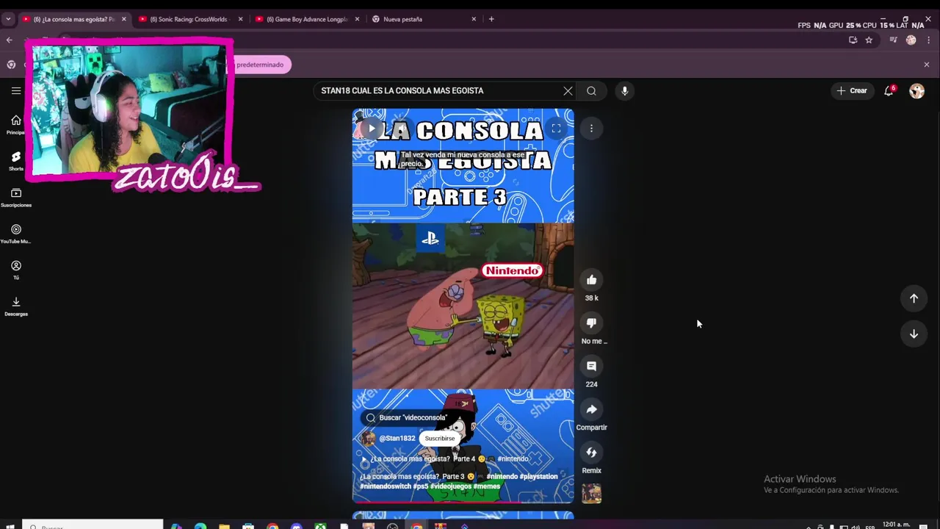The width and height of the screenshot is (940, 529).
Task: Close the Nueva pestaña tab
Action: (x=474, y=19)
